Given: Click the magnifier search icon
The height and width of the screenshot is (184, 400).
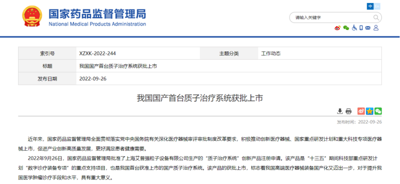Looking at the screenshot, I should point(376,17).
